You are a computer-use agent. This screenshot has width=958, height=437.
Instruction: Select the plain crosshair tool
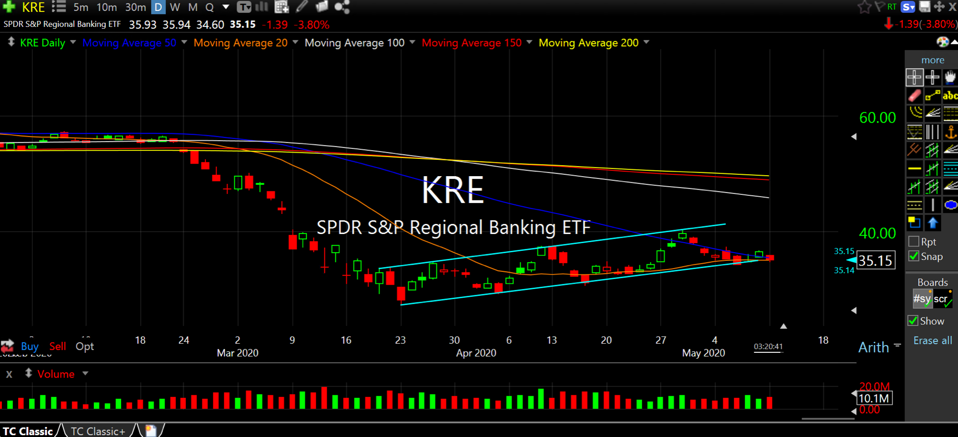(x=932, y=77)
